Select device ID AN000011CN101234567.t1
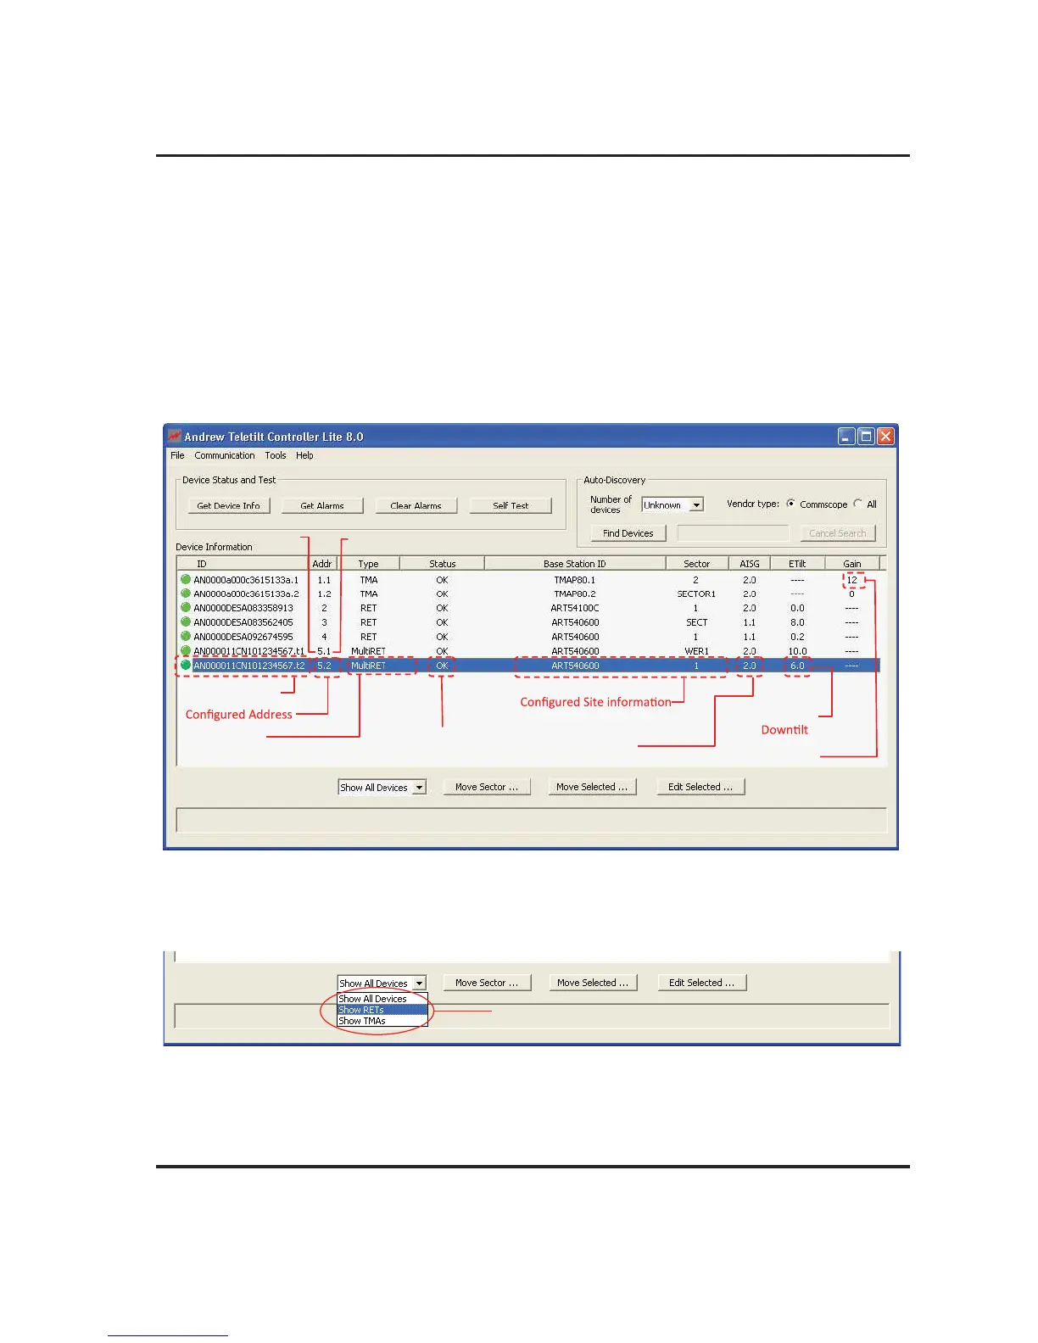The image size is (1038, 1343). click(x=249, y=651)
